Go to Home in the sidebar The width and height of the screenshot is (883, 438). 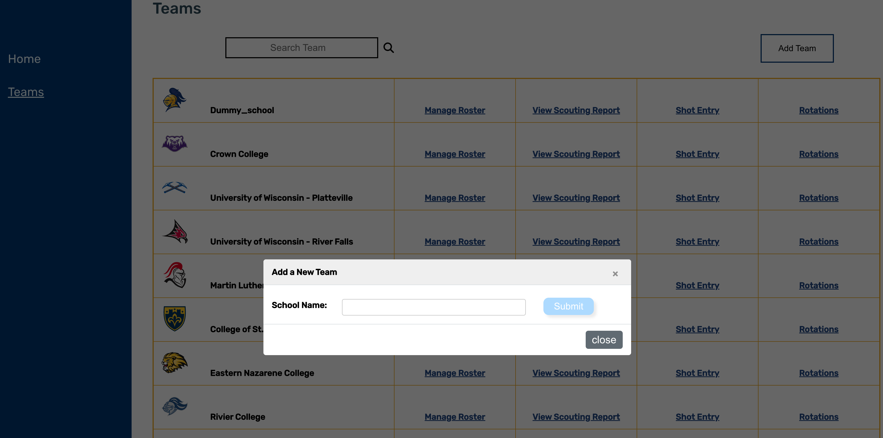[24, 59]
